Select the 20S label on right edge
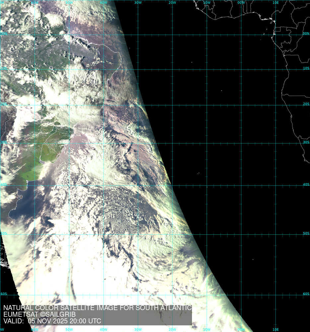This screenshot has width=310, height=332. [x=306, y=104]
